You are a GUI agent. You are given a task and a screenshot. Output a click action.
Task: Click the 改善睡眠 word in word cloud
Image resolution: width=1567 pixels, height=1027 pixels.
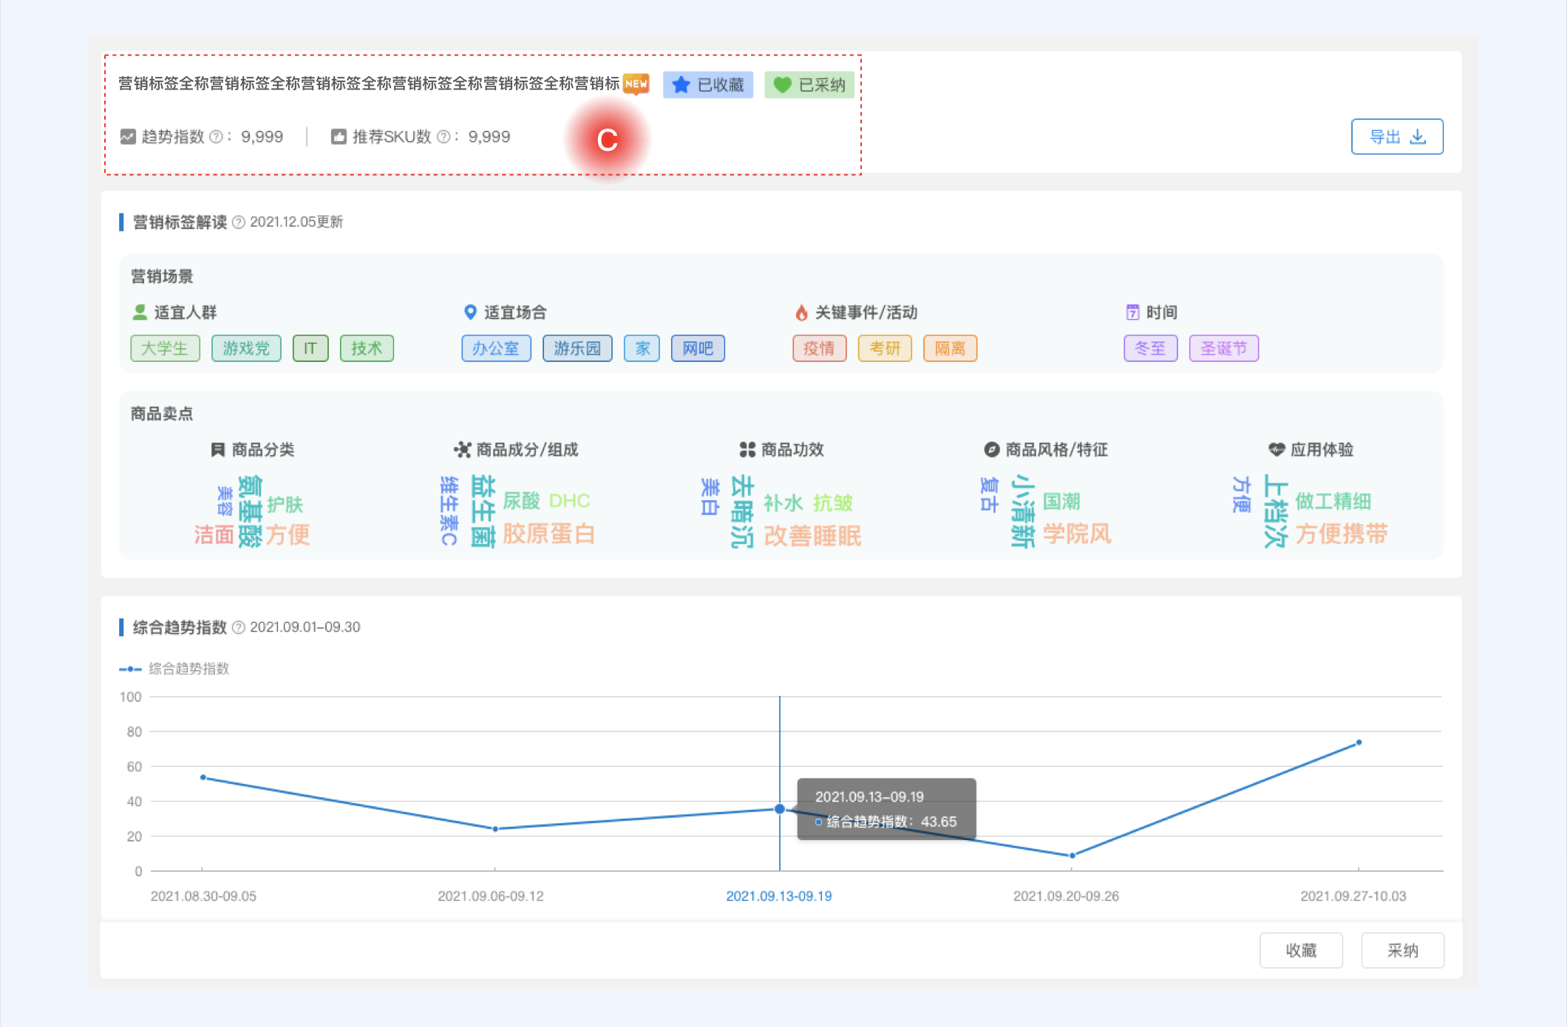pos(812,536)
